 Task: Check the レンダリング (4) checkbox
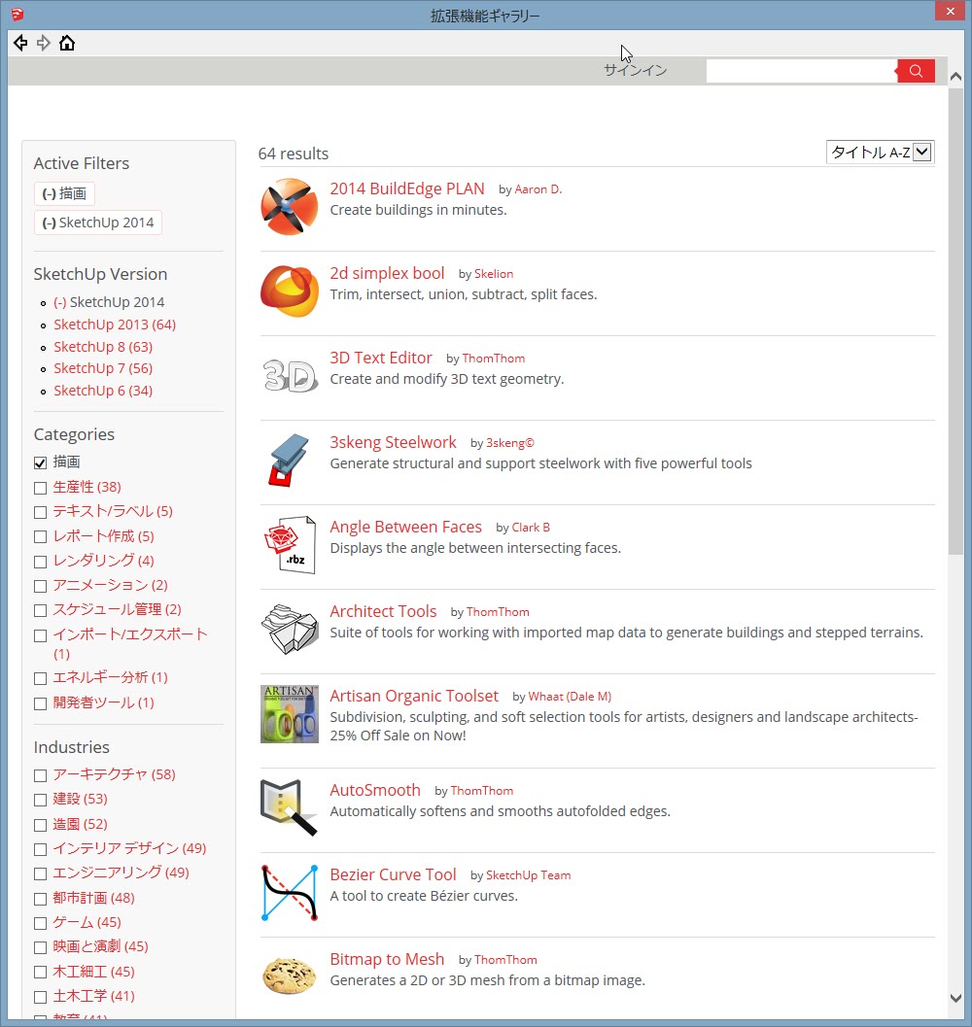coord(41,562)
